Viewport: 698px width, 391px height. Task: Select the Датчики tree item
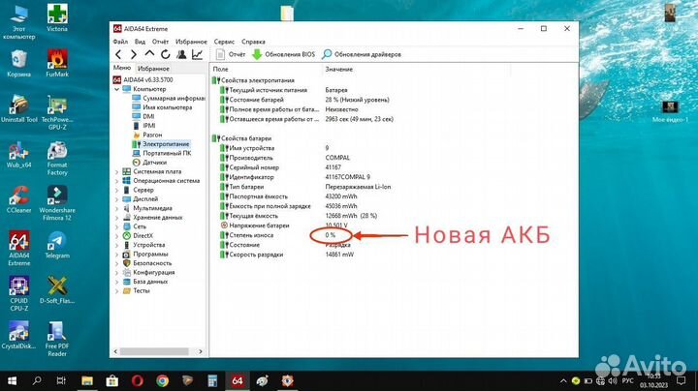[x=149, y=163]
